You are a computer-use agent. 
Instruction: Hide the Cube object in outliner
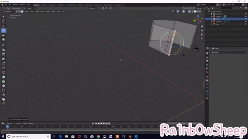(x=246, y=19)
